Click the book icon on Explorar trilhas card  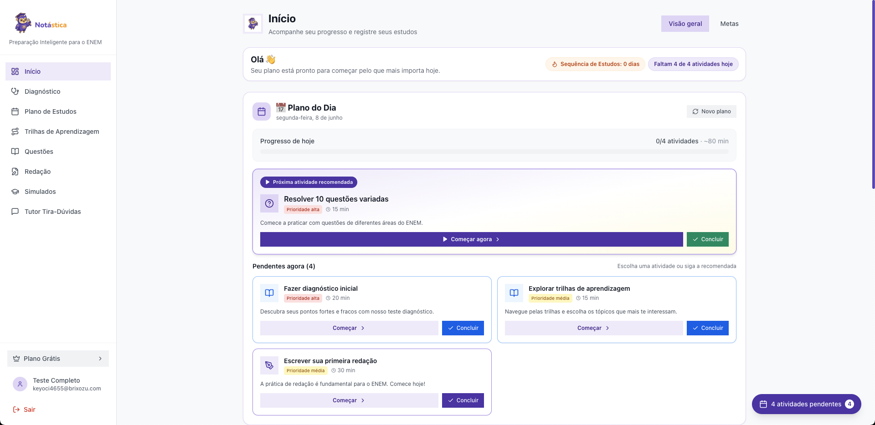coord(514,293)
